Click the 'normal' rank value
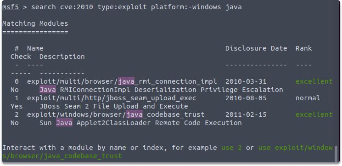The height and width of the screenshot is (166, 342). pyautogui.click(x=308, y=98)
